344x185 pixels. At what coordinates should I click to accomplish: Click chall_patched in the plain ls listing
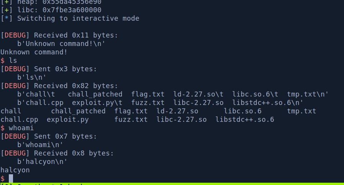pos(78,111)
